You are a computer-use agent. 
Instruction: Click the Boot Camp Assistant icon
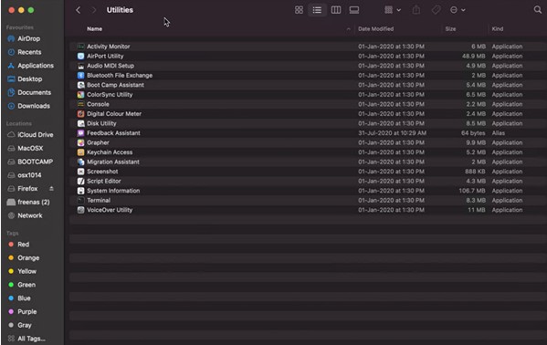point(81,85)
